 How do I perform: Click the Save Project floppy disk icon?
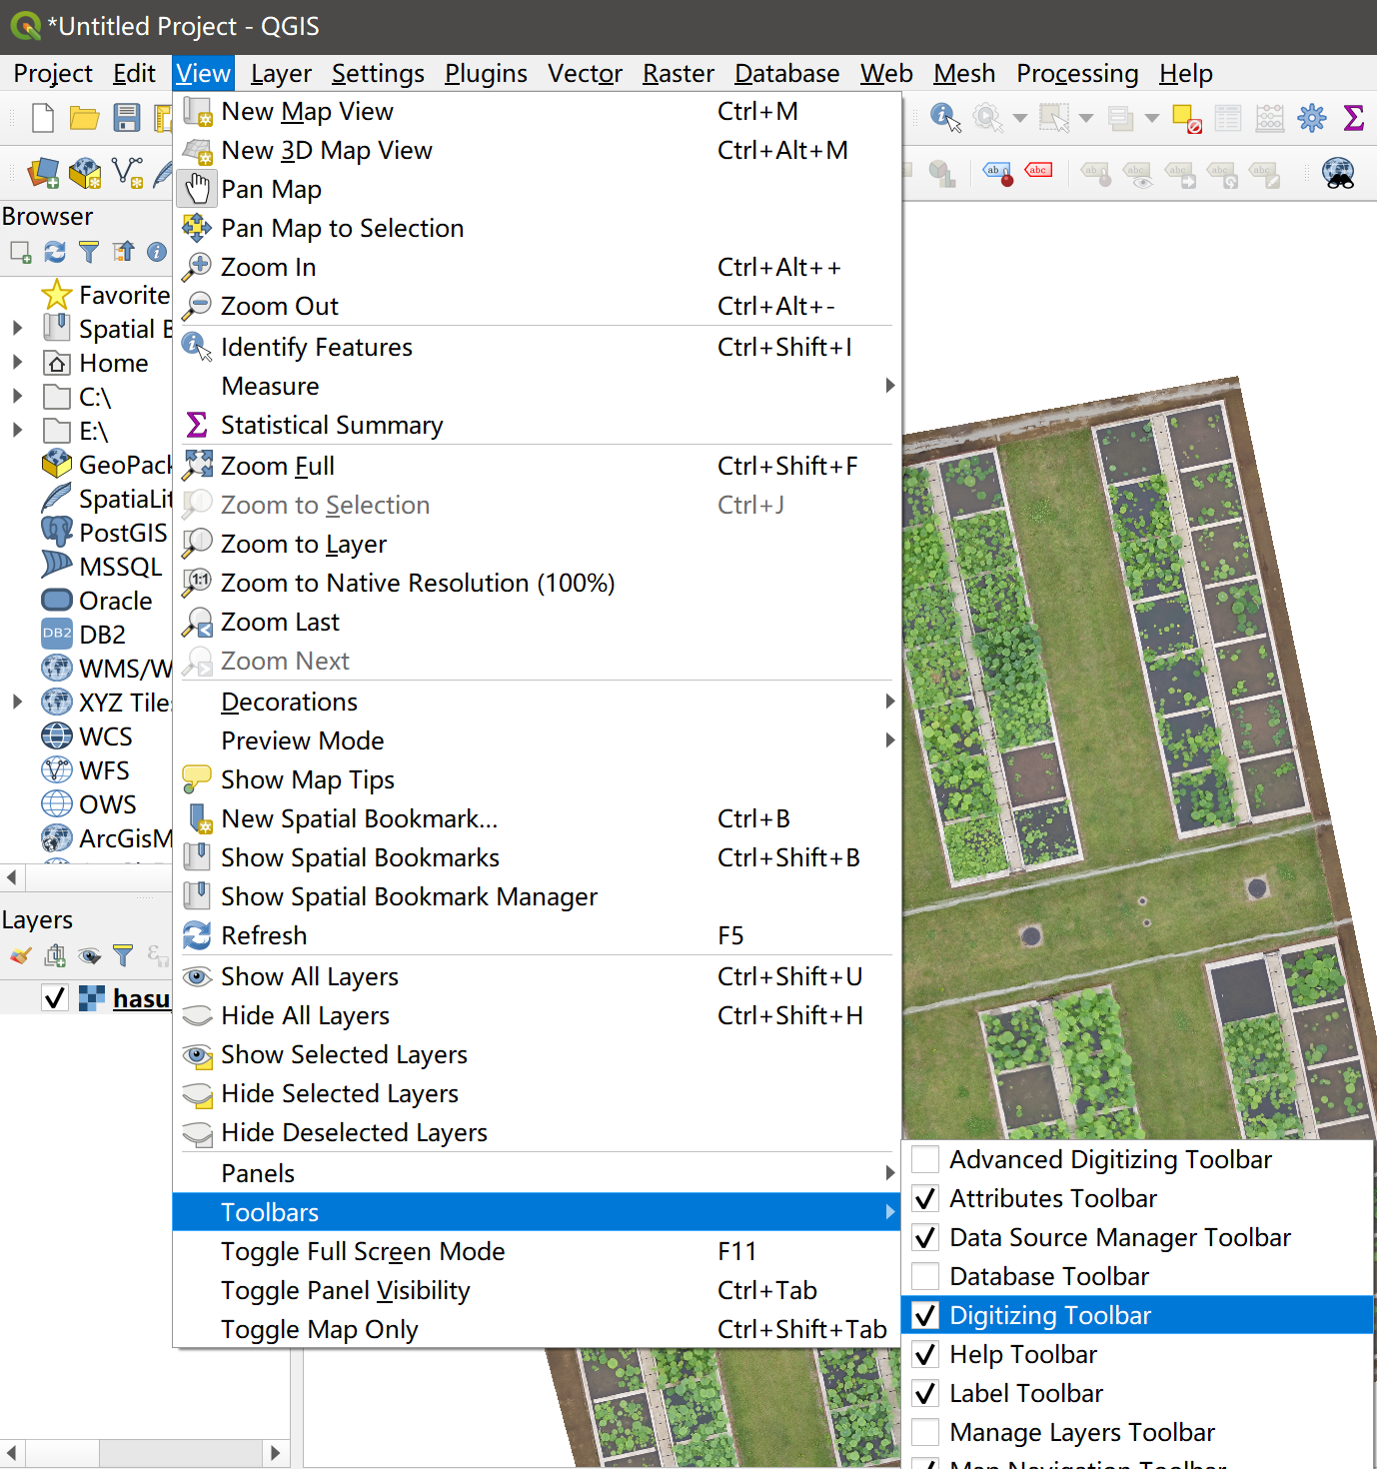coord(126,118)
